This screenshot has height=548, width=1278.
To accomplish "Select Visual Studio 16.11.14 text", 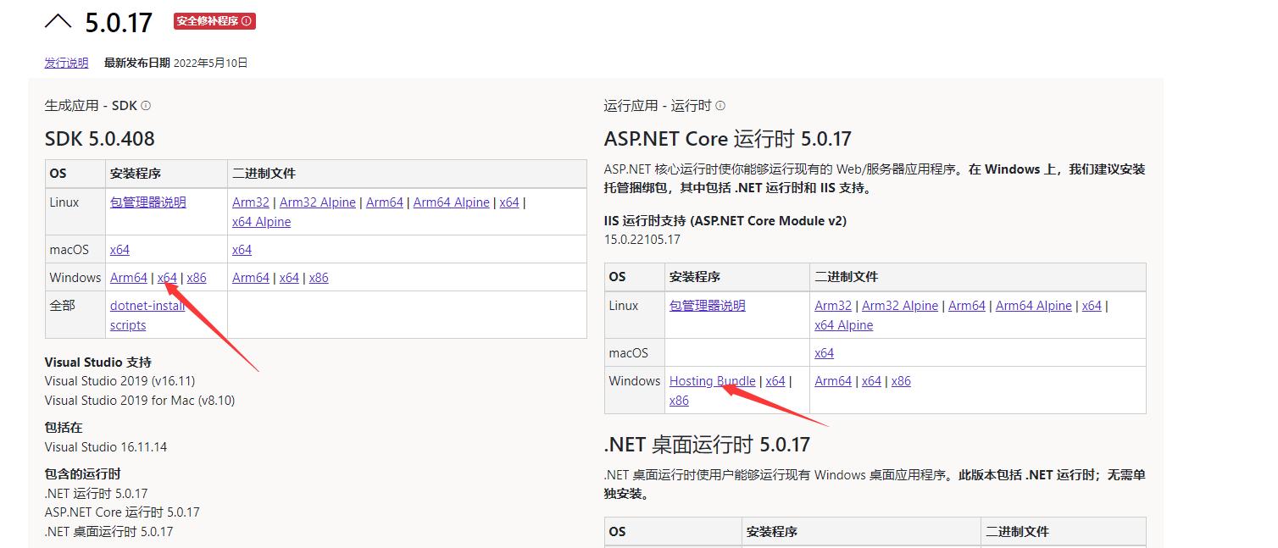I will 106,447.
